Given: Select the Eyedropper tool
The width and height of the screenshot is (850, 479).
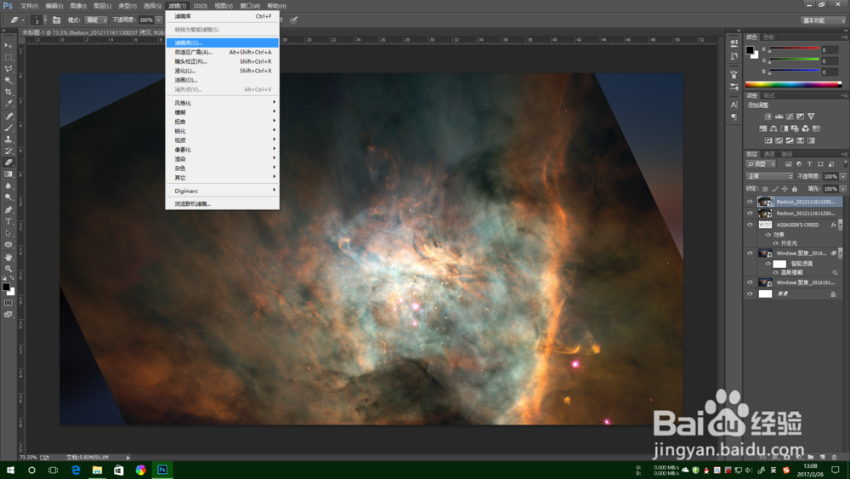Looking at the screenshot, I should click(x=8, y=104).
